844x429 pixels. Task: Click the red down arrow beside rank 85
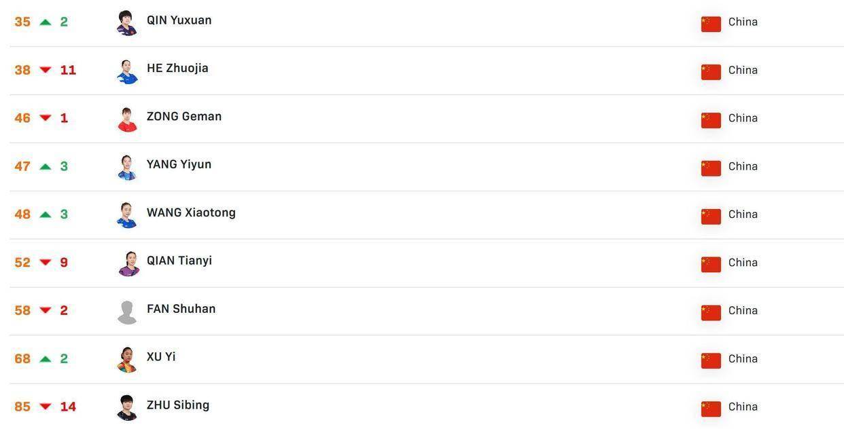tap(46, 407)
